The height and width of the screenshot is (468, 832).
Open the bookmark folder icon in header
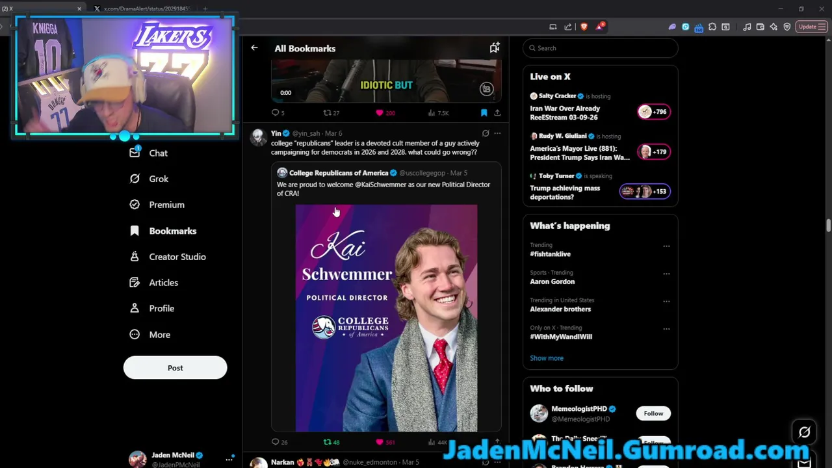tap(495, 47)
